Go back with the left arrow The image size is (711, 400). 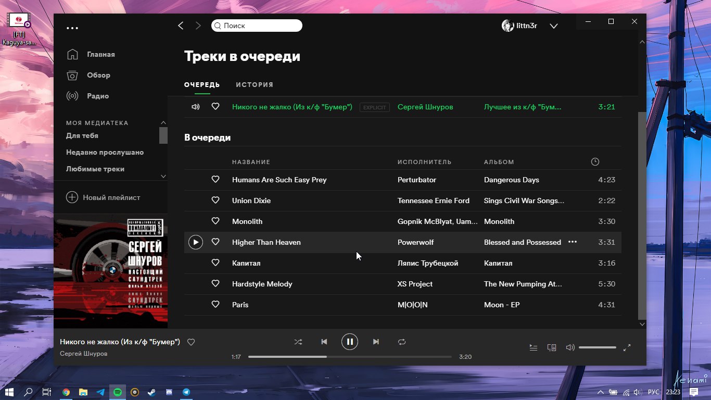pos(181,26)
